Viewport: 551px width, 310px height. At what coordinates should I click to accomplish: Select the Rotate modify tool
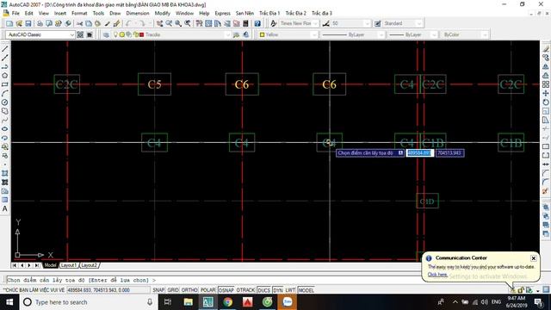pyautogui.click(x=545, y=102)
